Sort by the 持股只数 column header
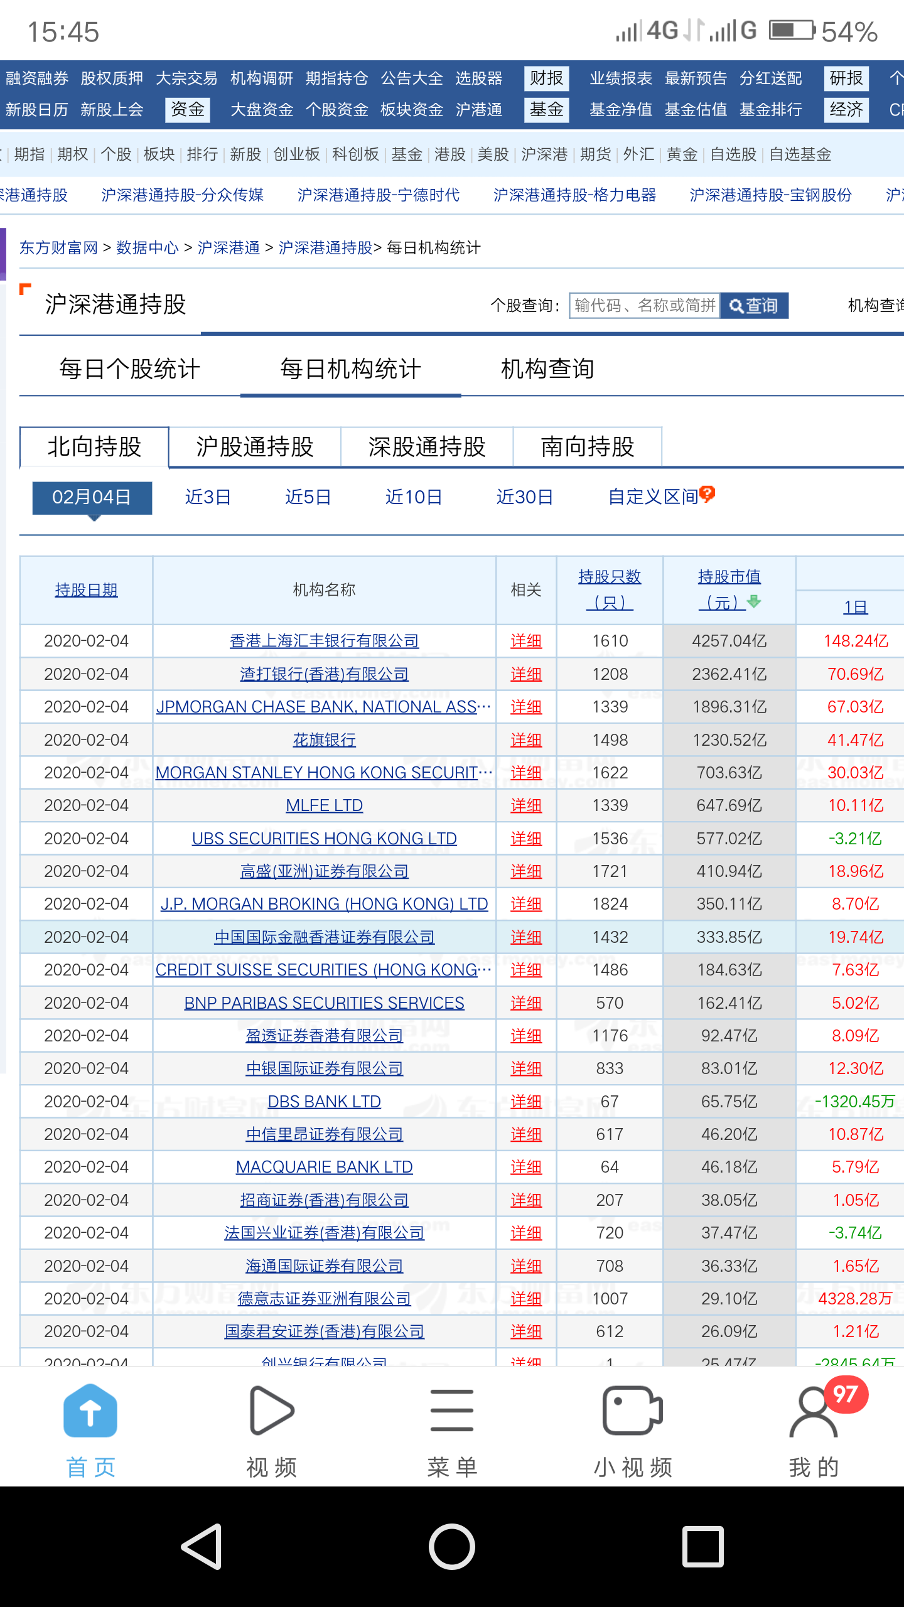 [x=610, y=589]
